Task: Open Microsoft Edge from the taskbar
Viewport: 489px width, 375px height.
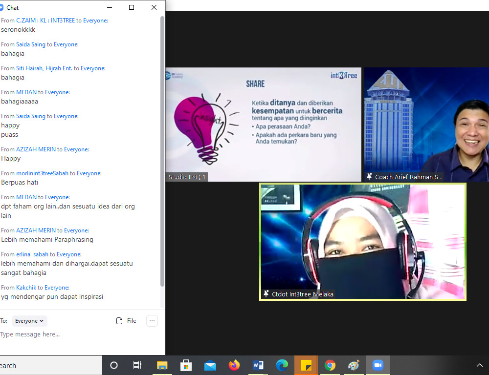Action: point(282,365)
